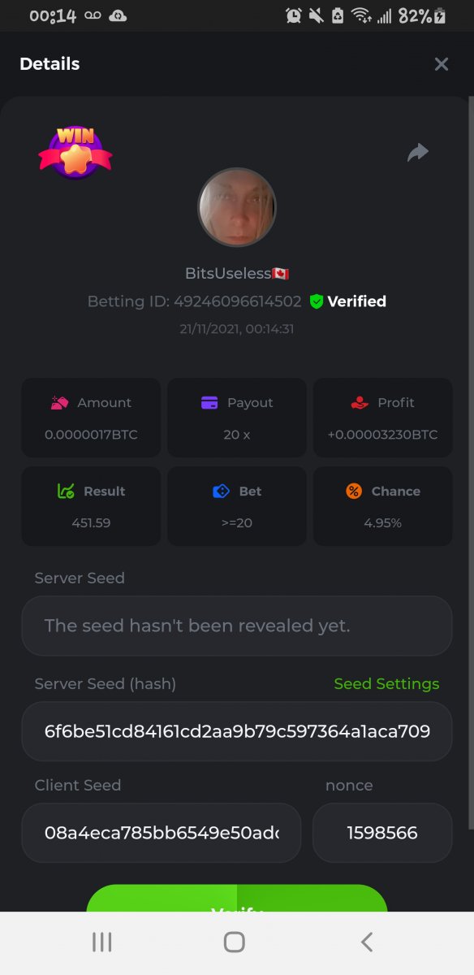Tap the Android back navigation button

pyautogui.click(x=367, y=942)
